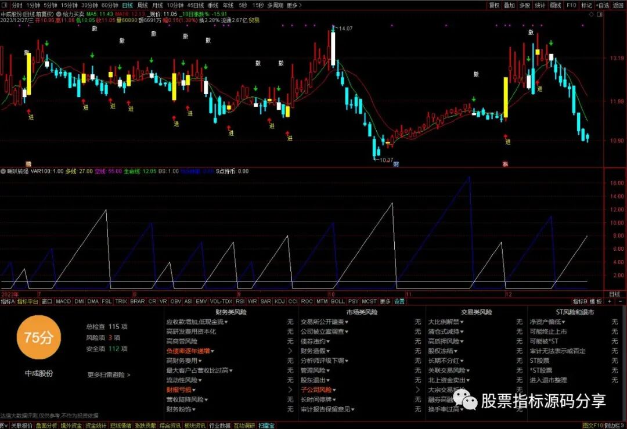
Task: Switch to 指标A group
Action: (8, 301)
